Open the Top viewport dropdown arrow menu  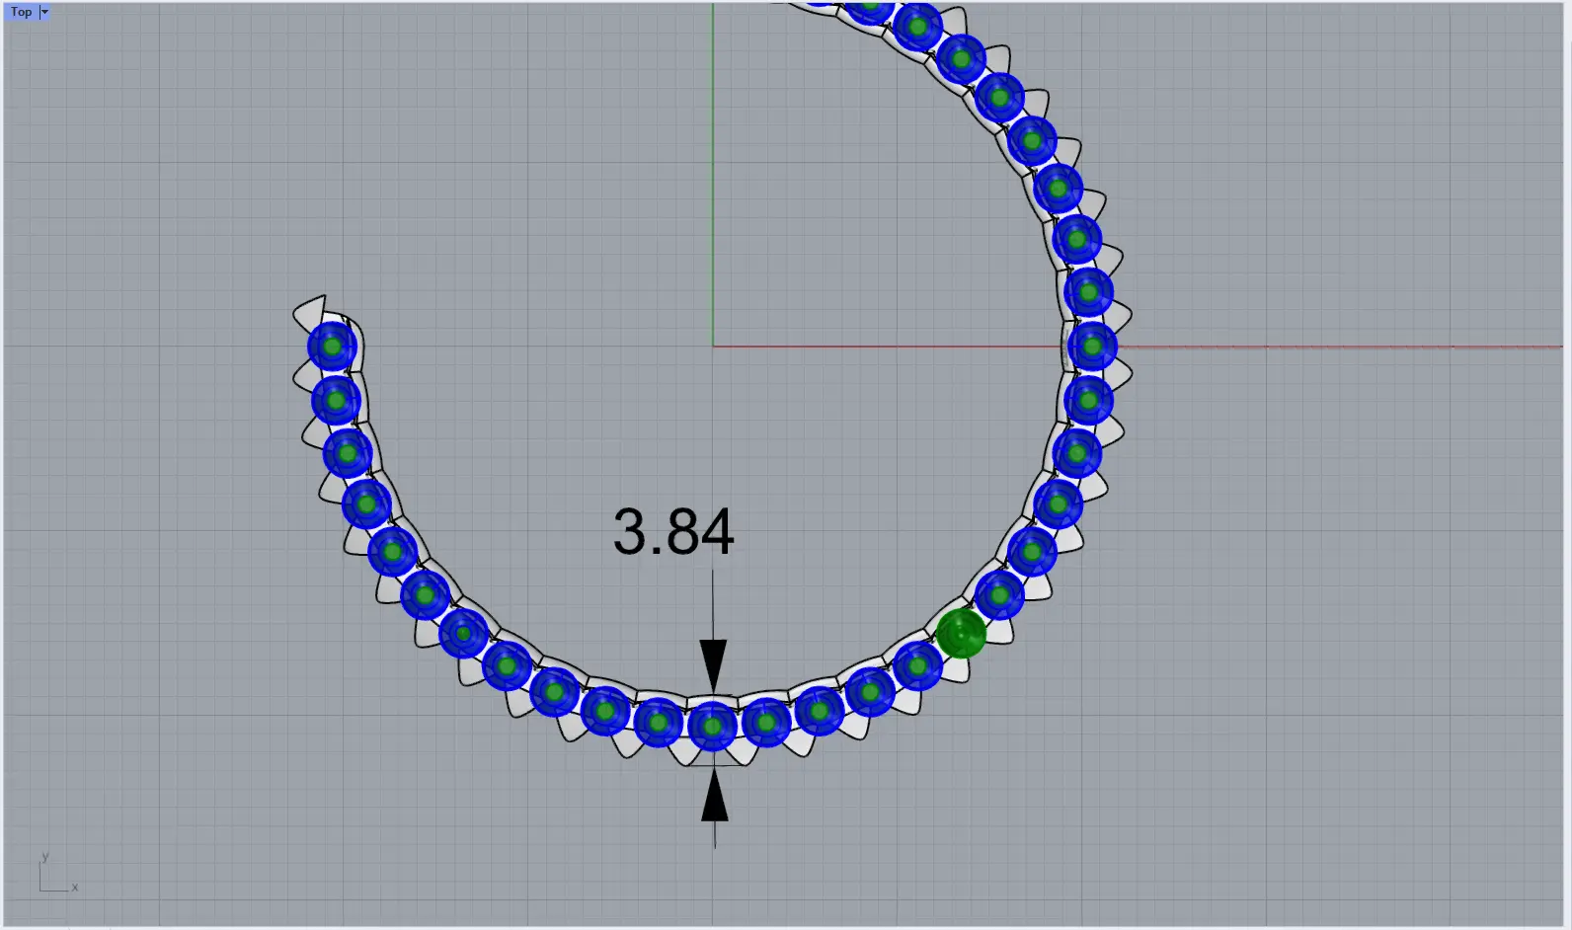tap(44, 12)
